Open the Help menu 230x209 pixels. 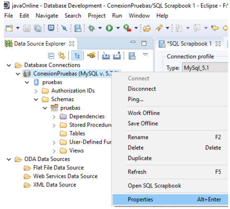pyautogui.click(x=162, y=16)
